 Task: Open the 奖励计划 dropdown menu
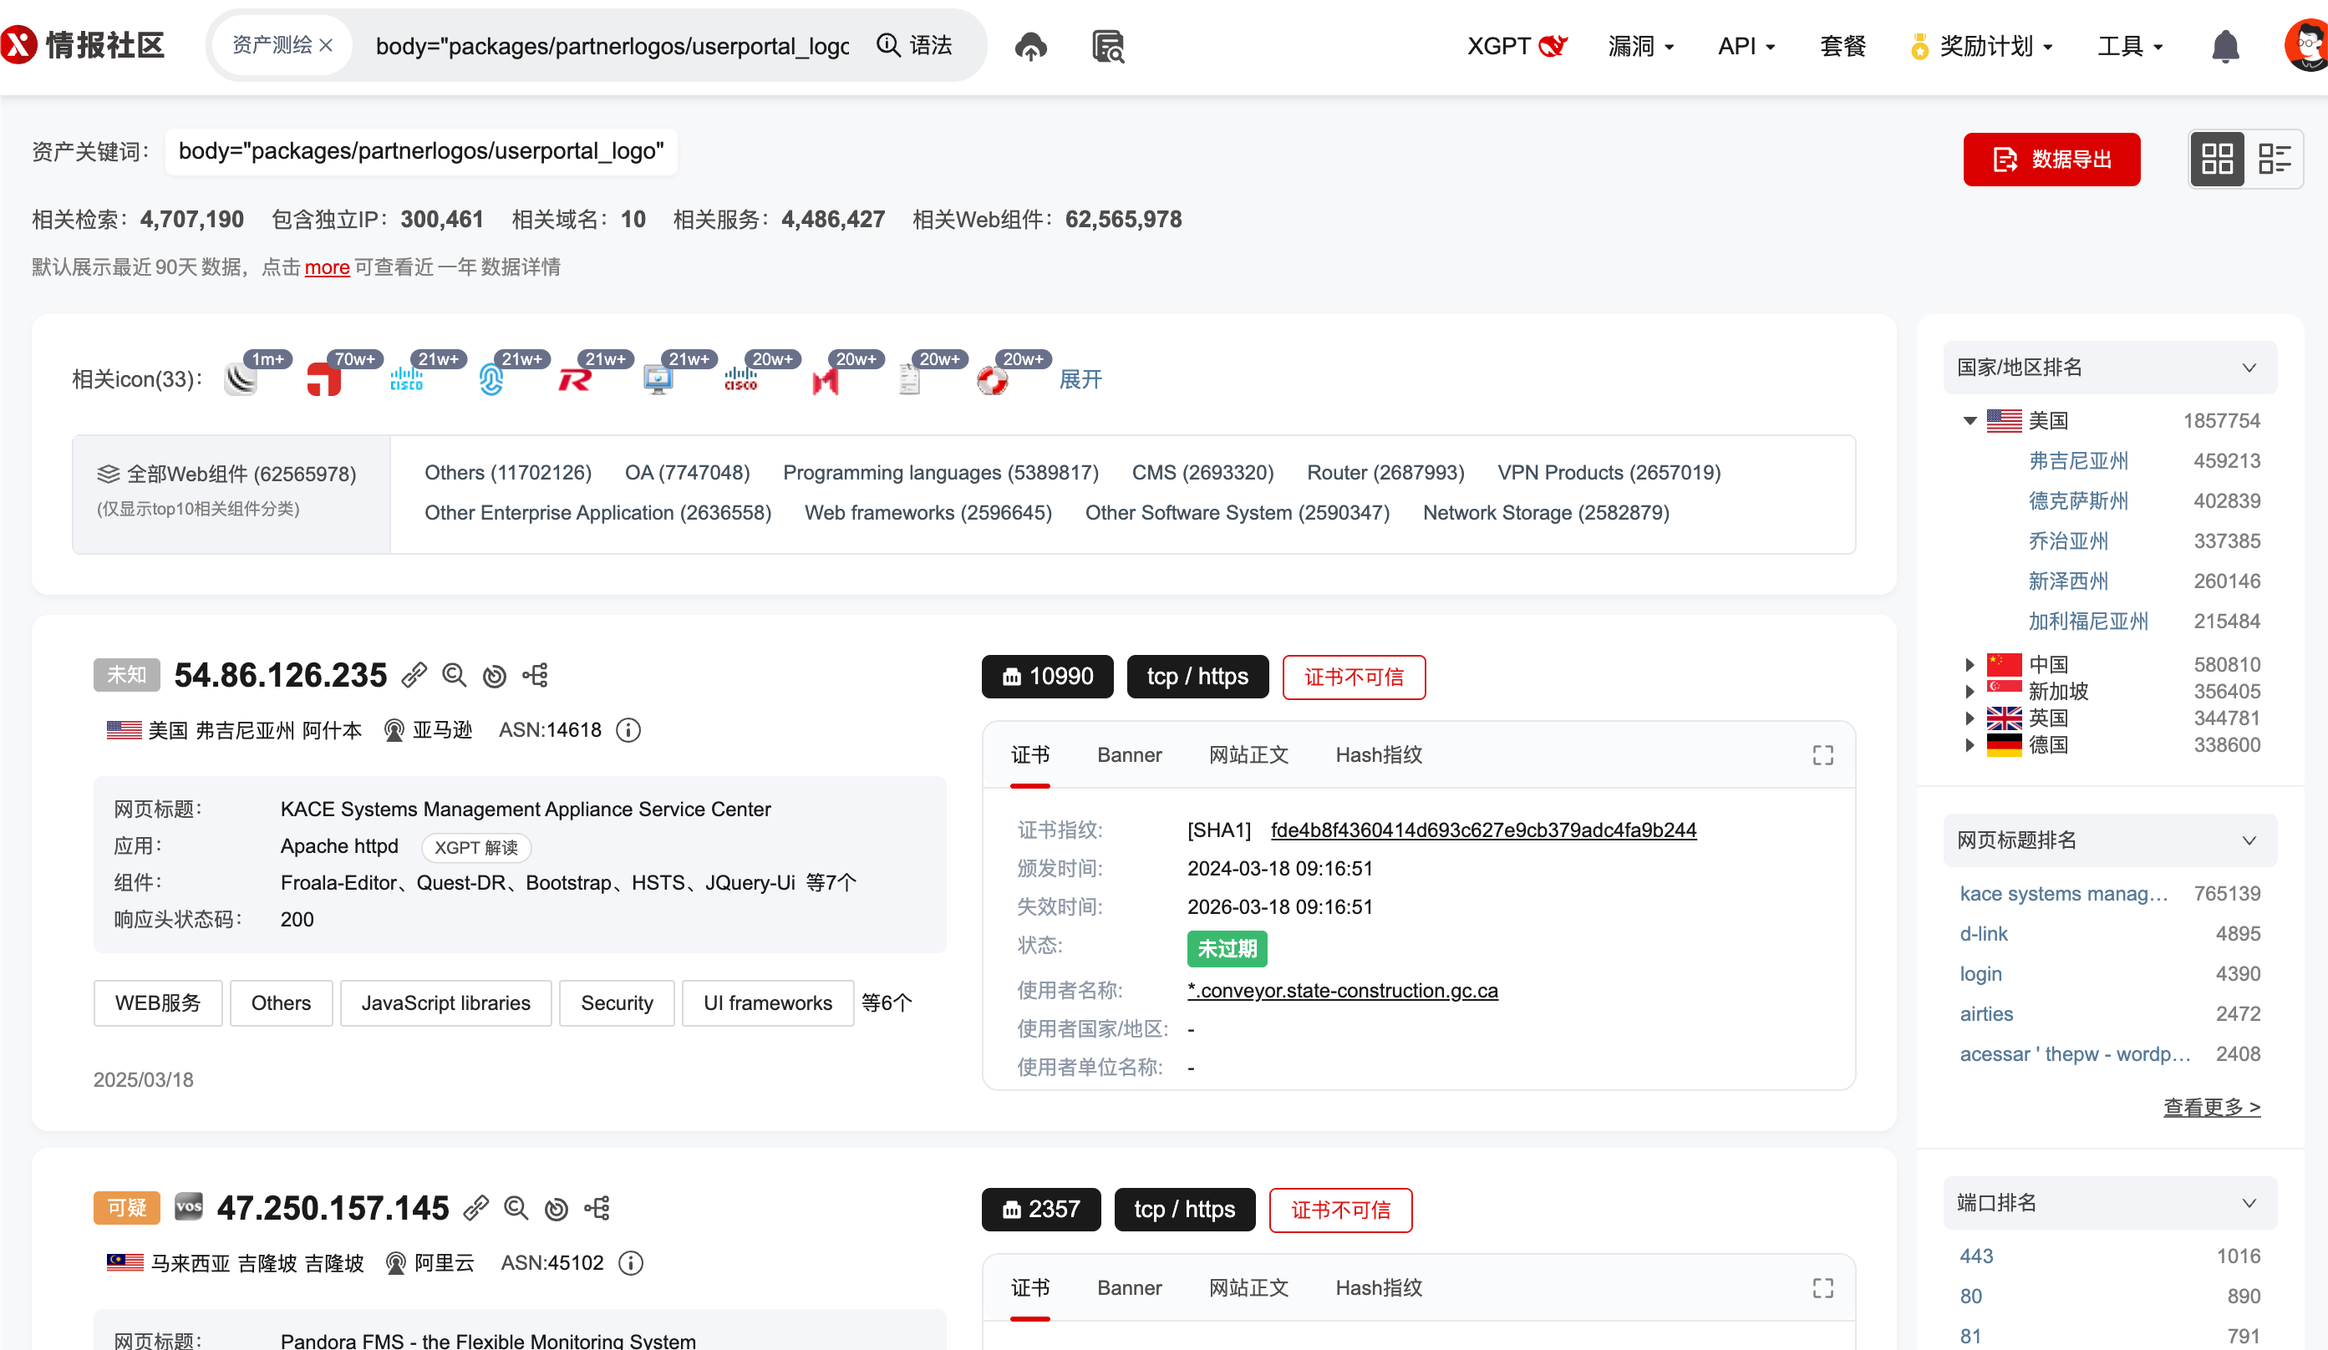pyautogui.click(x=1984, y=46)
